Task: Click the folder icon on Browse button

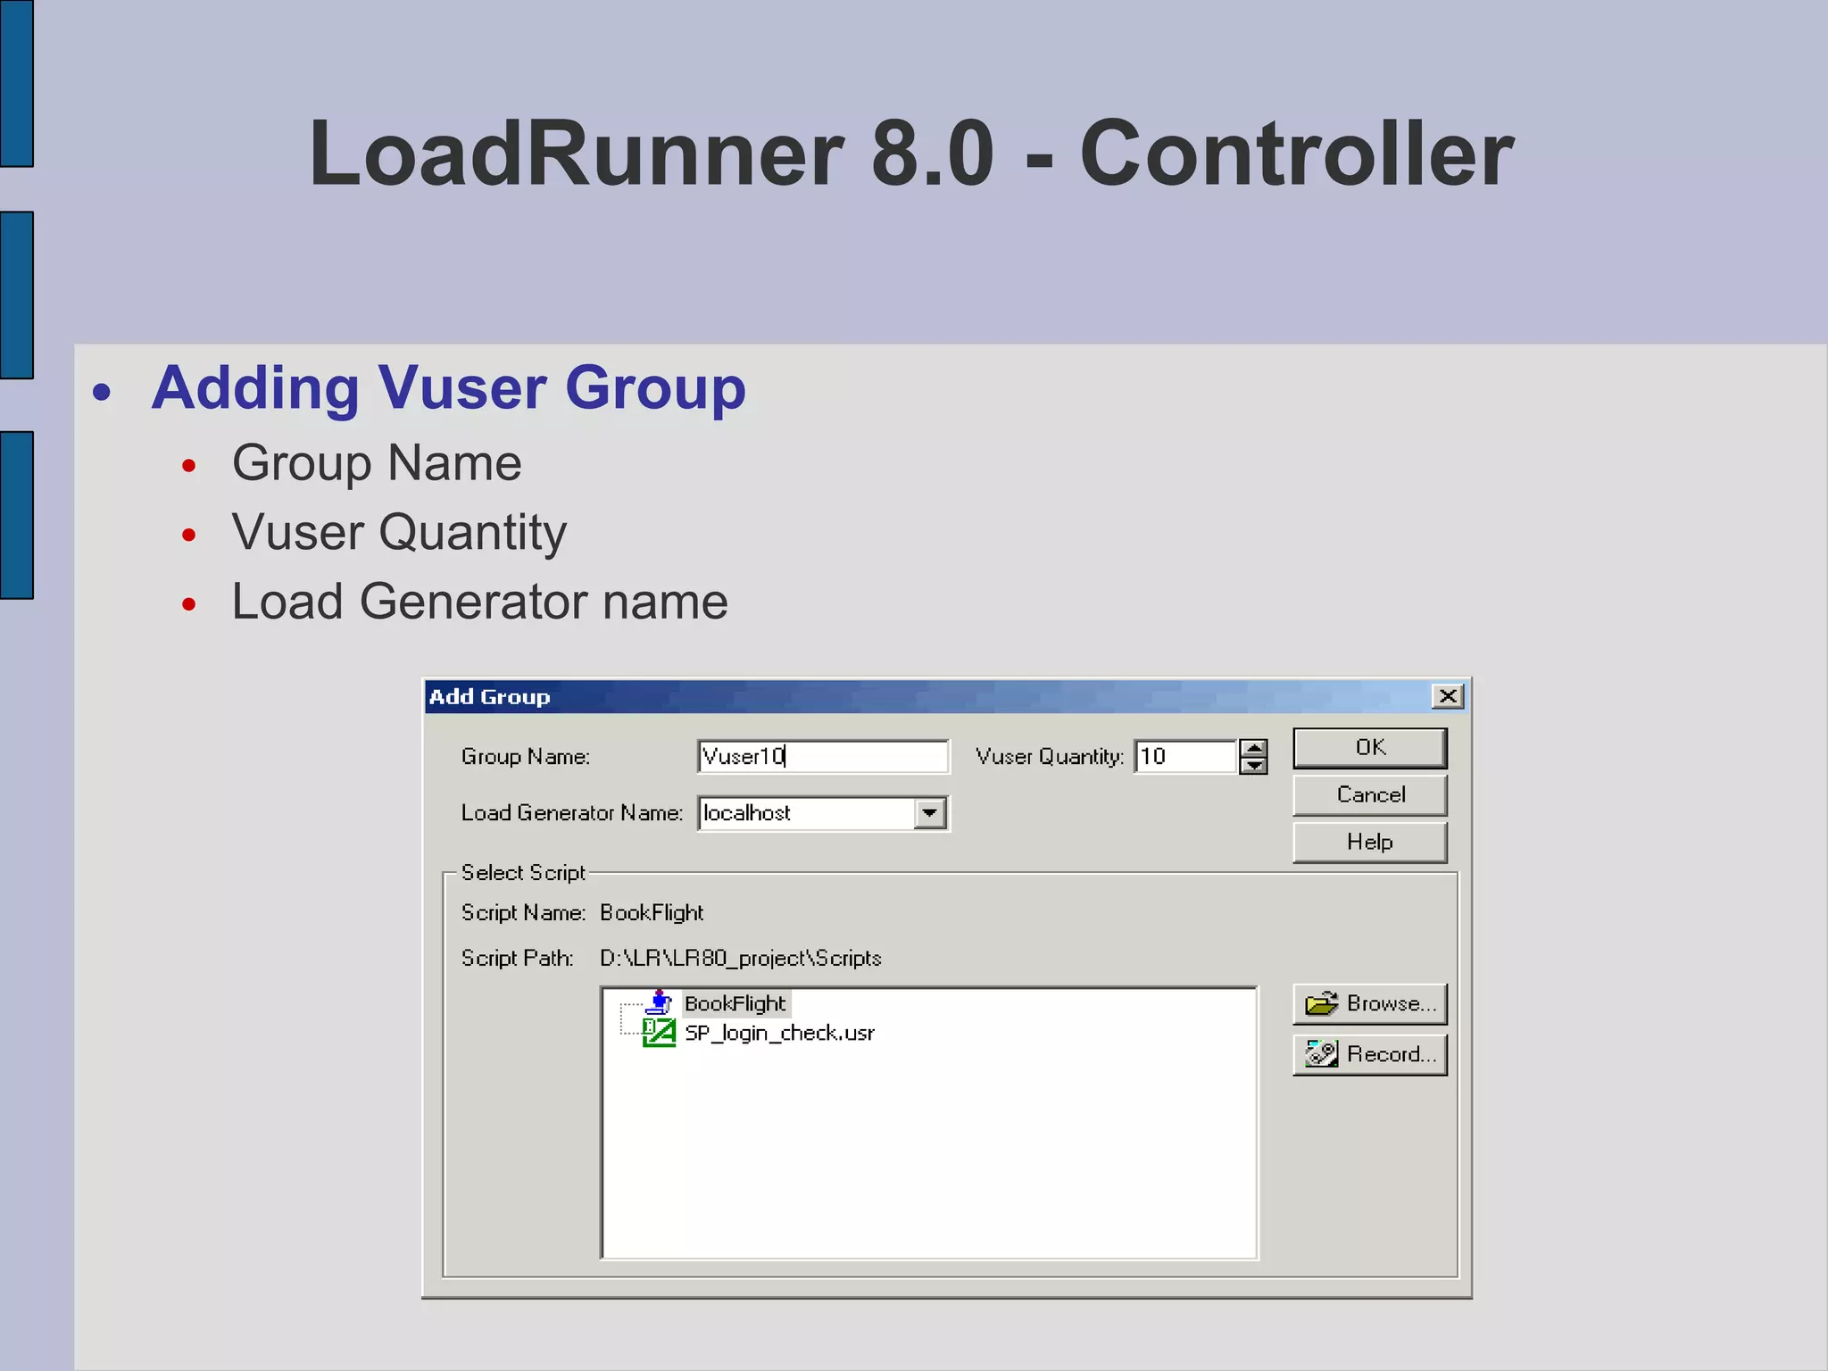Action: point(1321,1004)
